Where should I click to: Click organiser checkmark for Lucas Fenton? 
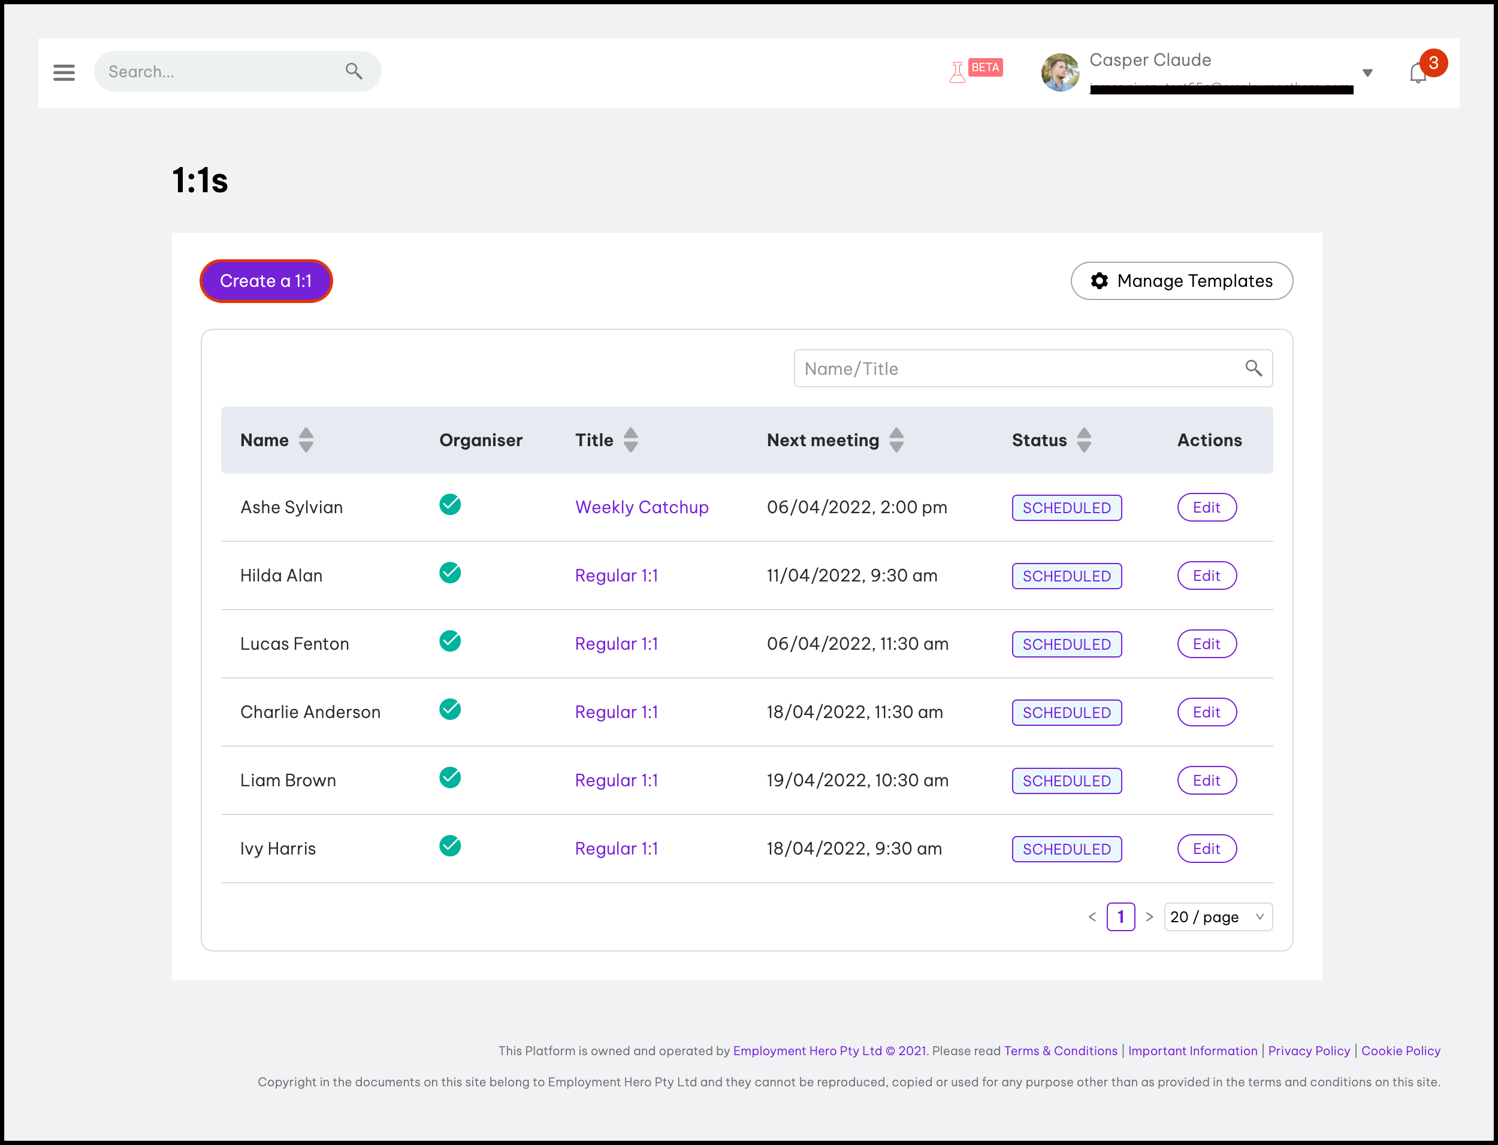pos(450,641)
